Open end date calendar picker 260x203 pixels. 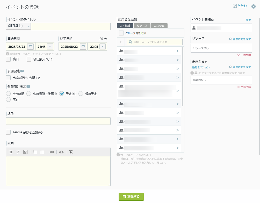(x=83, y=47)
